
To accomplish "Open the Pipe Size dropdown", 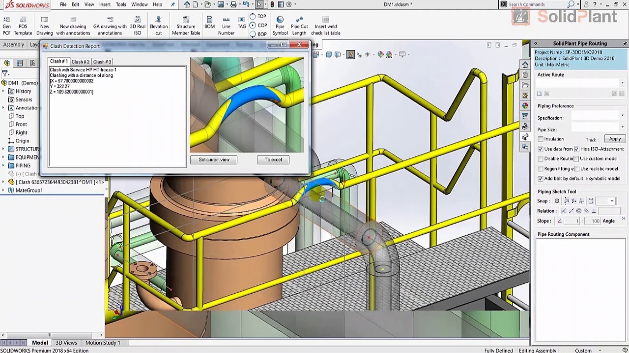I will (622, 127).
